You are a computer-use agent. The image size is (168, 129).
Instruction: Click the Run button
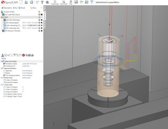pos(15,8)
